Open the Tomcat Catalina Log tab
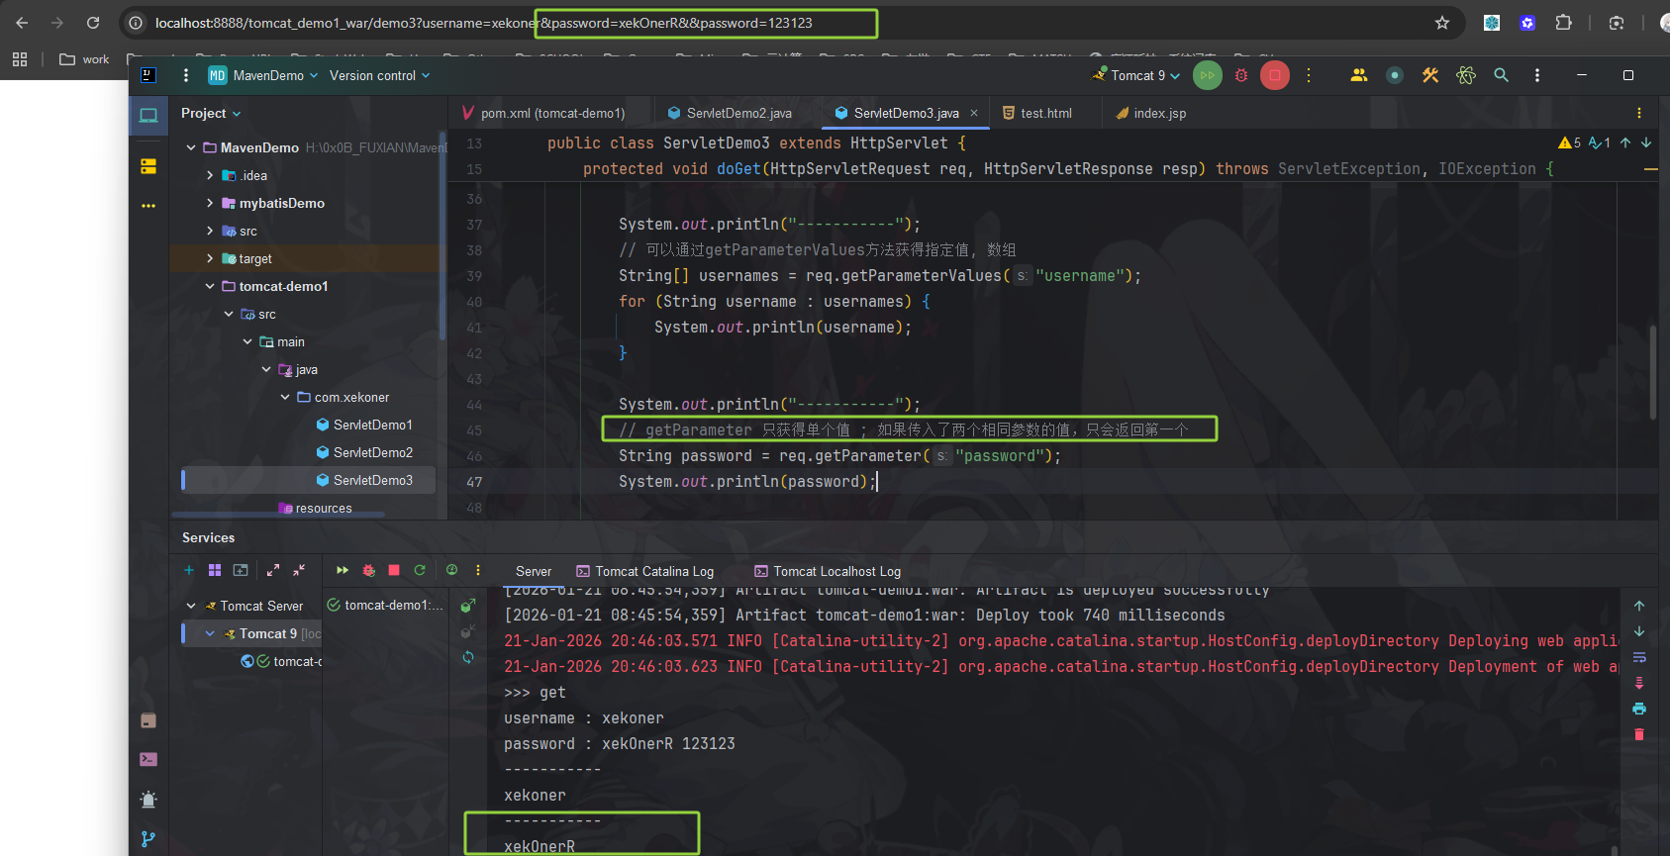The height and width of the screenshot is (856, 1670). 644,571
